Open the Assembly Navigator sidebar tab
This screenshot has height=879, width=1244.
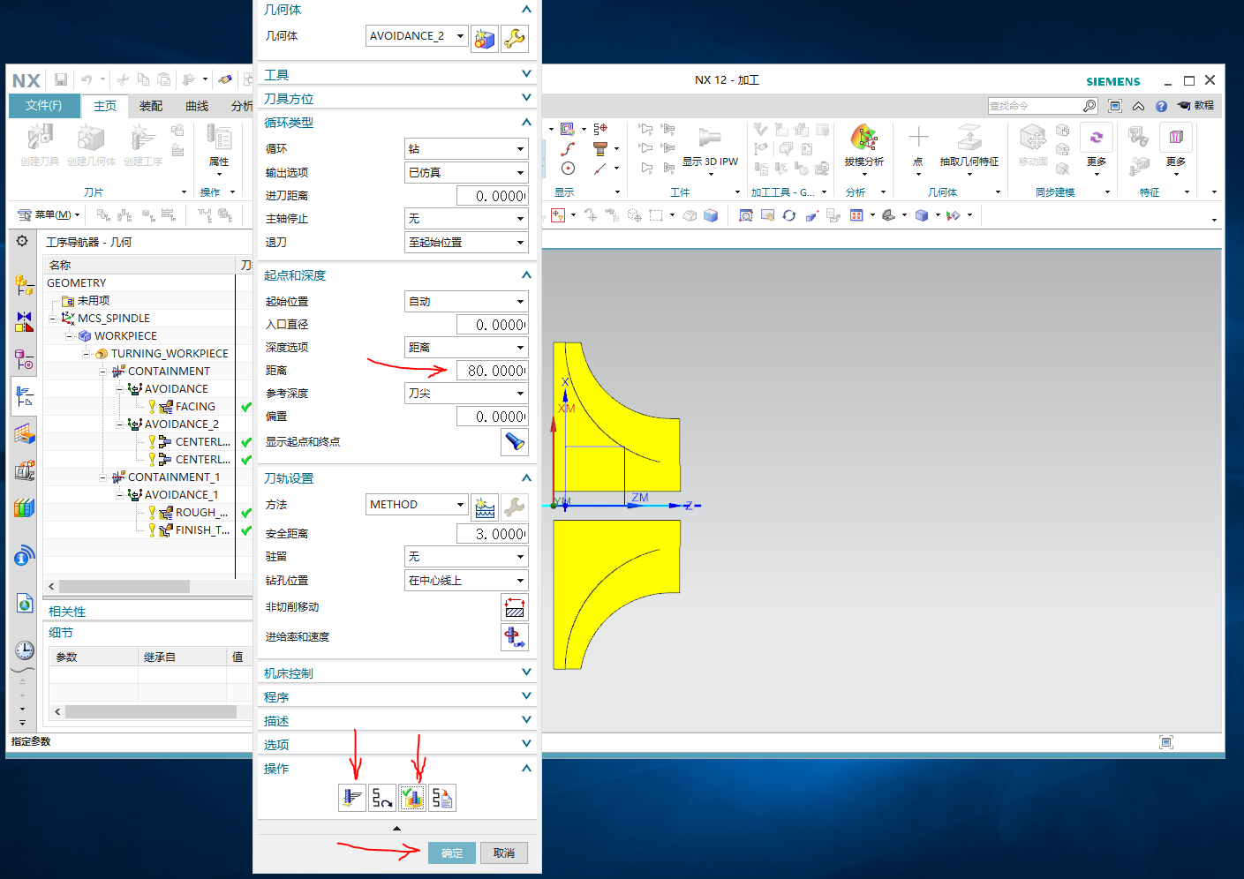(x=24, y=285)
